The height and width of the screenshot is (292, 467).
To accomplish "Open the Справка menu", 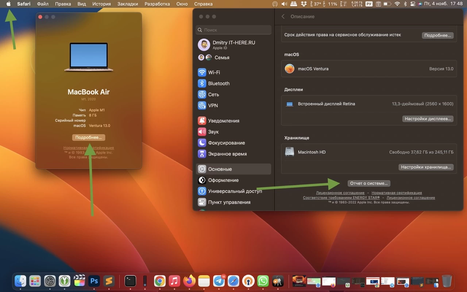I will [203, 4].
